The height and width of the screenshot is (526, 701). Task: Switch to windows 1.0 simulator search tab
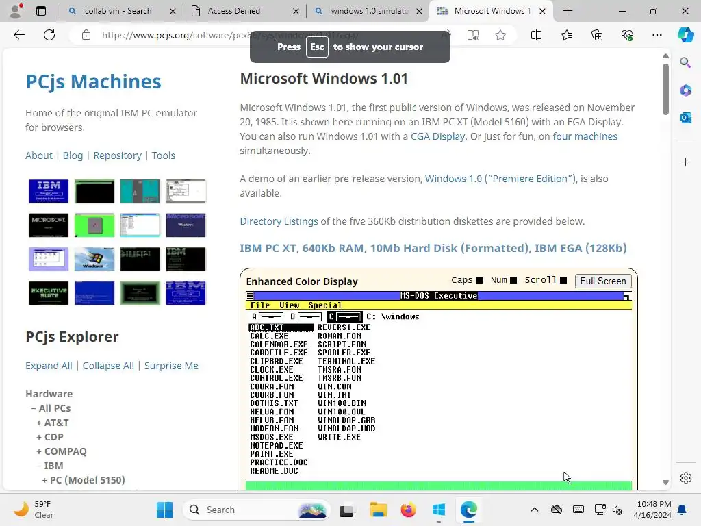tap(369, 11)
